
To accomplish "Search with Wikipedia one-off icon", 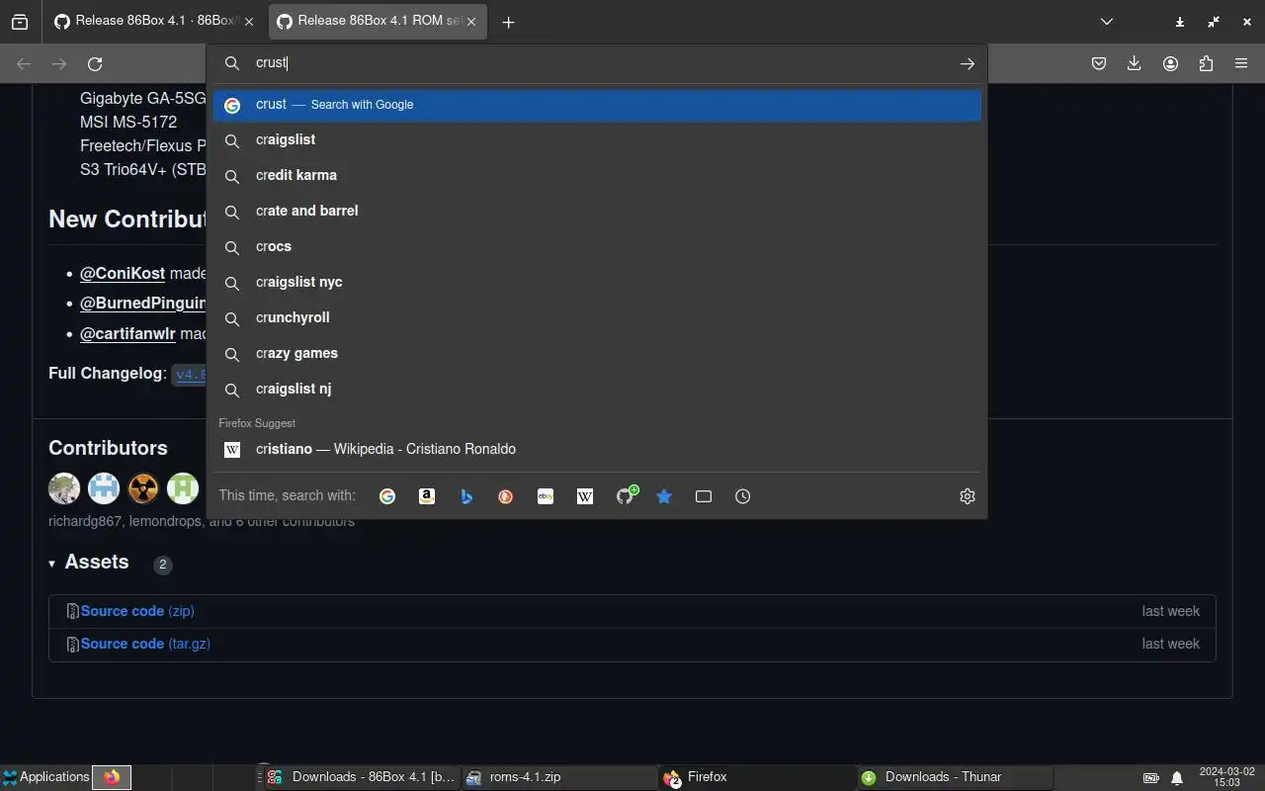I will coord(585,496).
